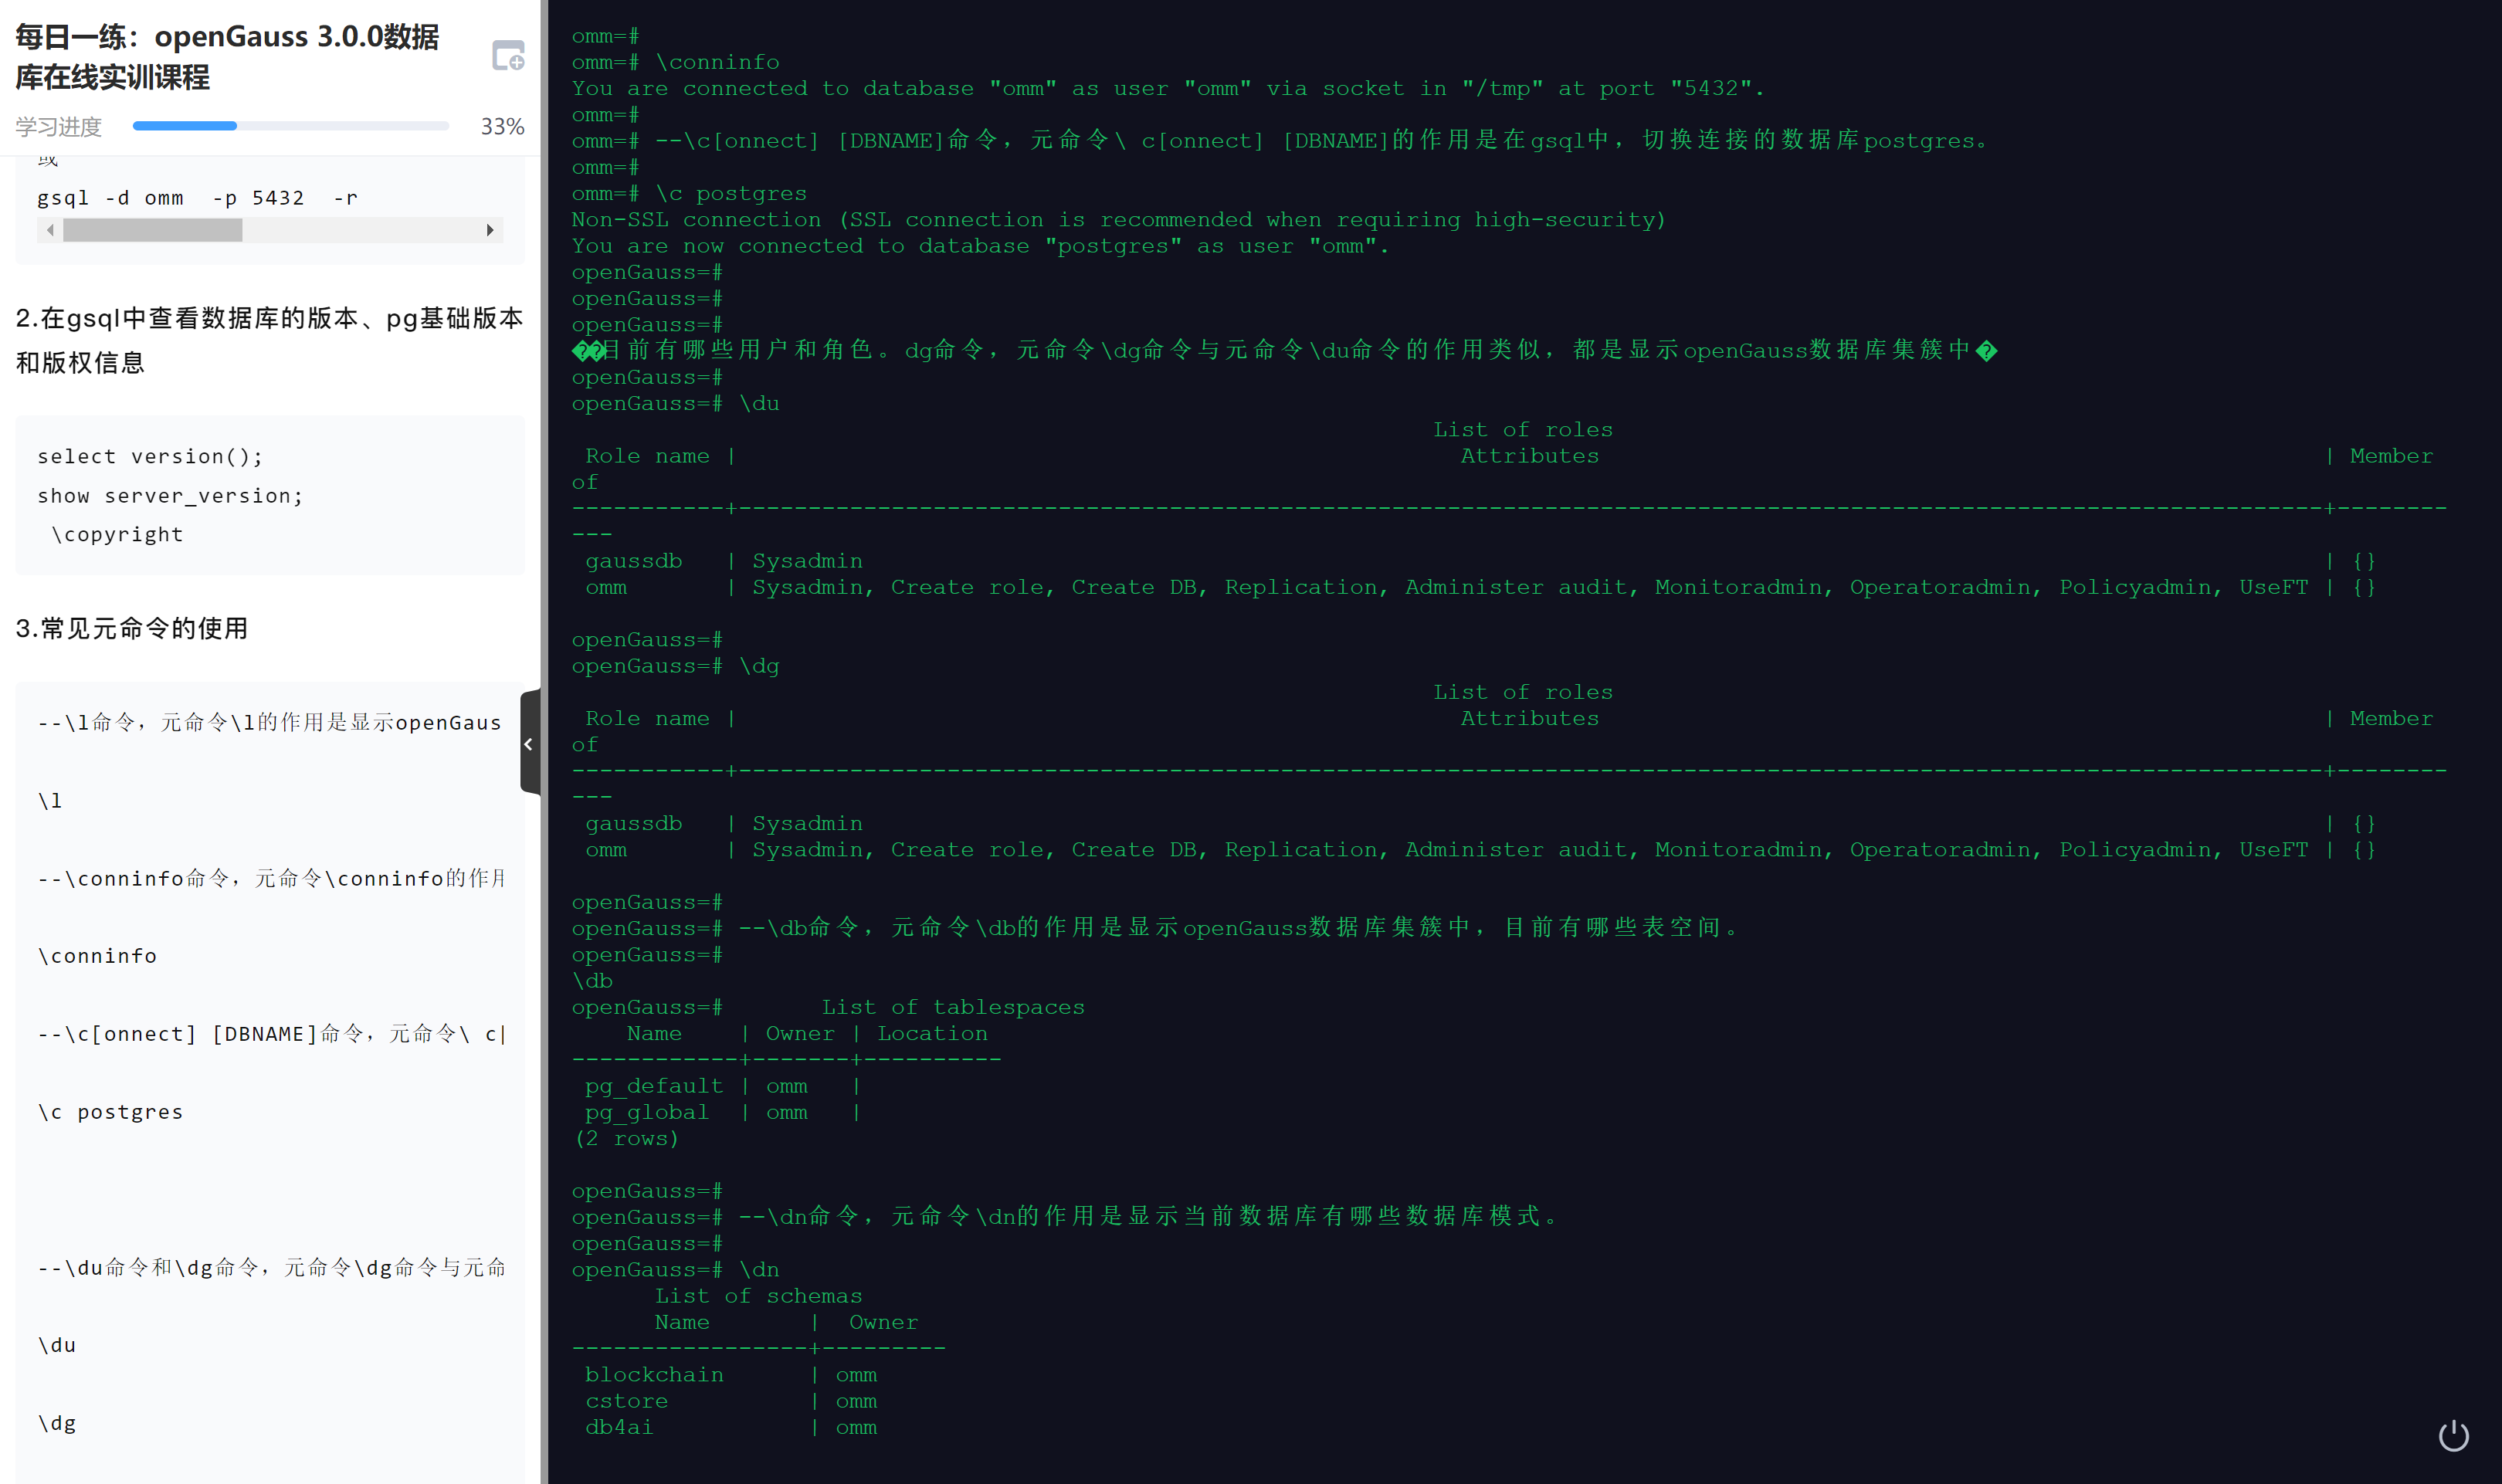Click the "select version();" code line
The width and height of the screenshot is (2502, 1484).
tap(150, 457)
